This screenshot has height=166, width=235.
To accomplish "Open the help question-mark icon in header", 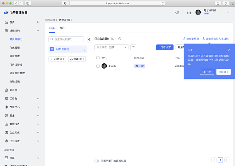I will coord(177,12).
